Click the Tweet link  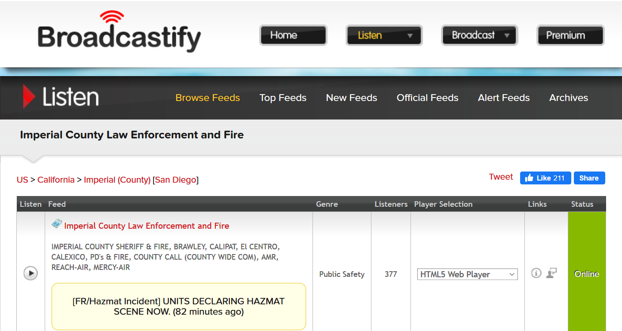501,177
